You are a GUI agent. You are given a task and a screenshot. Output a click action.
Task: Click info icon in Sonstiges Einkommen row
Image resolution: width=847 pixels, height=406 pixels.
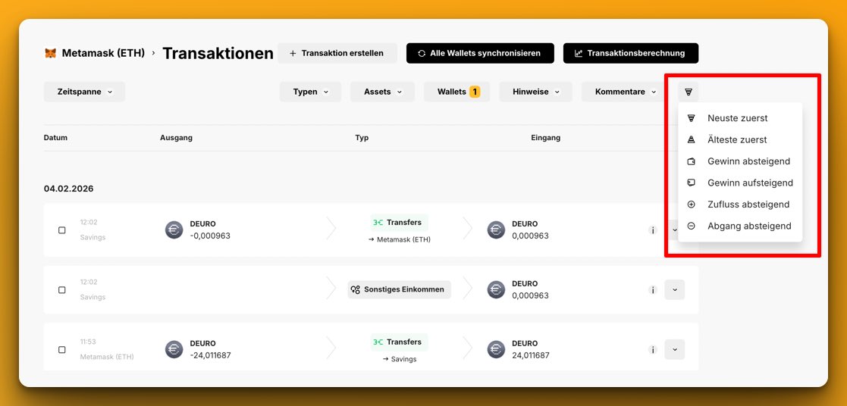pyautogui.click(x=653, y=290)
